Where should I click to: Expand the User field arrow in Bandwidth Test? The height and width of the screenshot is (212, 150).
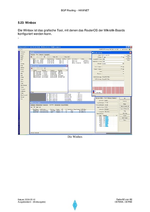[x=123, y=71]
